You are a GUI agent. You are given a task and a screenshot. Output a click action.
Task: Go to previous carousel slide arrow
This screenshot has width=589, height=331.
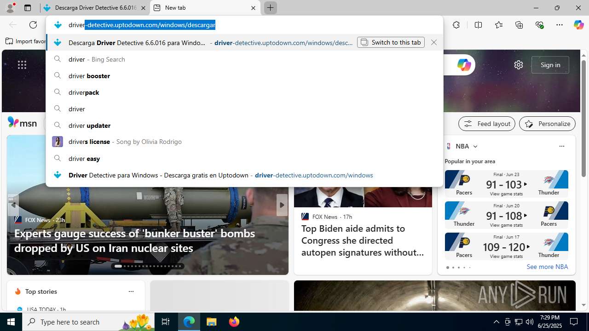tap(13, 205)
